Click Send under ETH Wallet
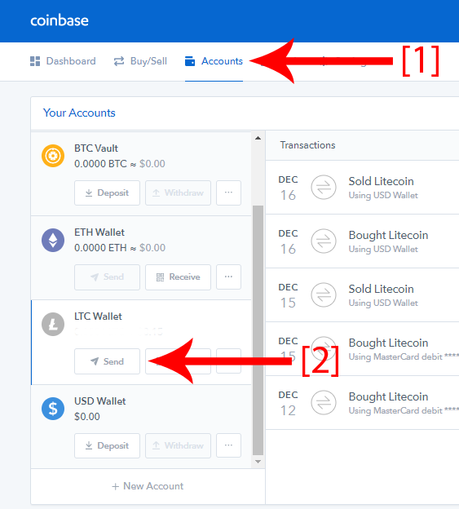The height and width of the screenshot is (509, 459). [x=107, y=277]
